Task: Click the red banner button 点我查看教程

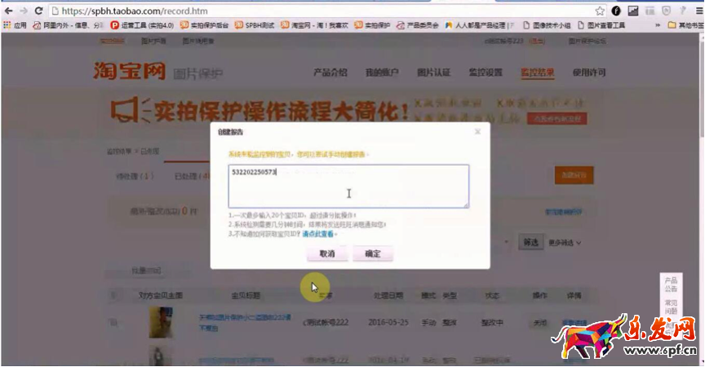Action: coord(557,118)
